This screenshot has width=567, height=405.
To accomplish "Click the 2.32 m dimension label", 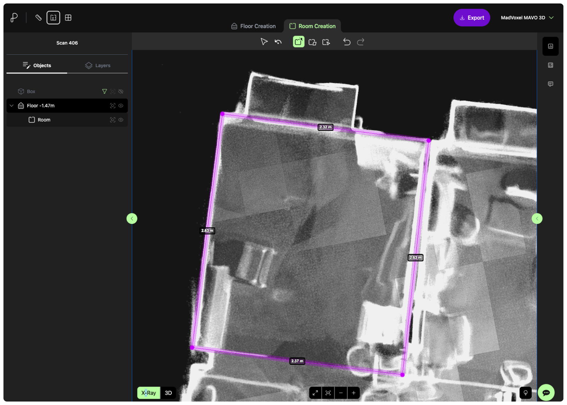I will [325, 127].
